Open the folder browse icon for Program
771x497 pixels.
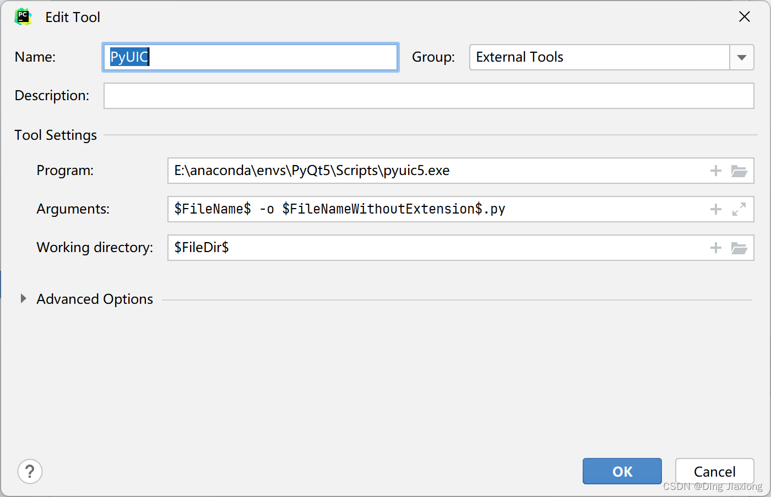739,171
